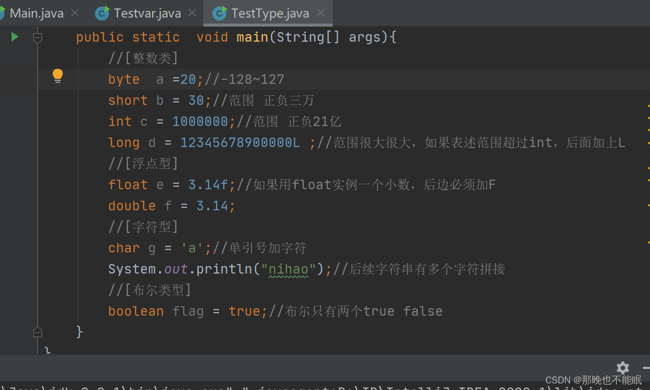Image resolution: width=650 pixels, height=390 pixels.
Task: Click the topmost yellow warning stripe marker
Action: point(648,106)
